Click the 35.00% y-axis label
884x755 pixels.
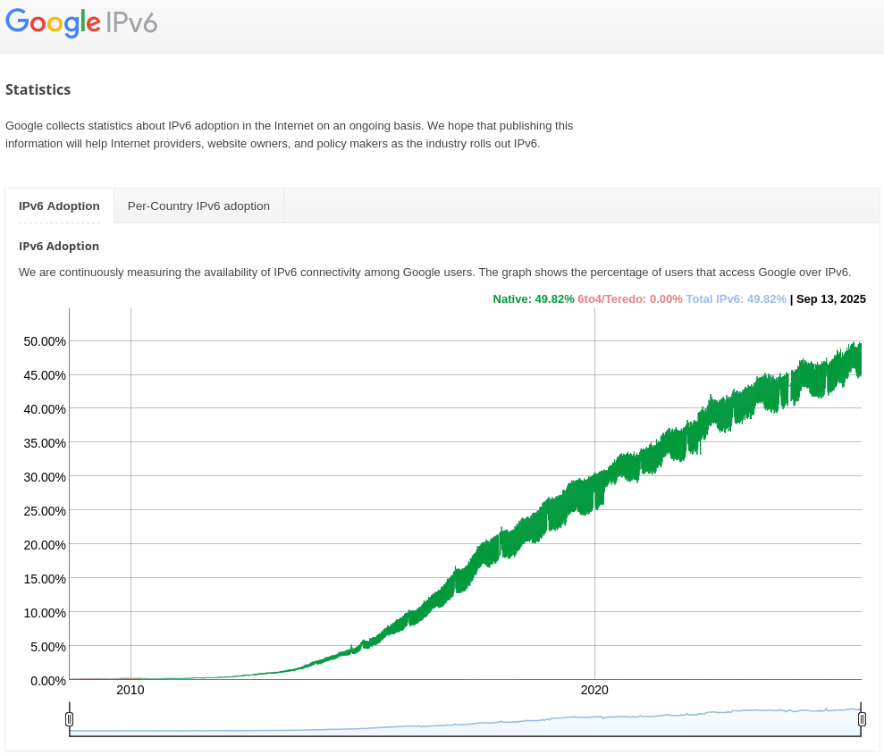tap(45, 443)
